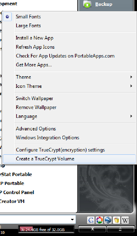Open the Google search icon
Screen dimensions: 137x236
coord(91,220)
